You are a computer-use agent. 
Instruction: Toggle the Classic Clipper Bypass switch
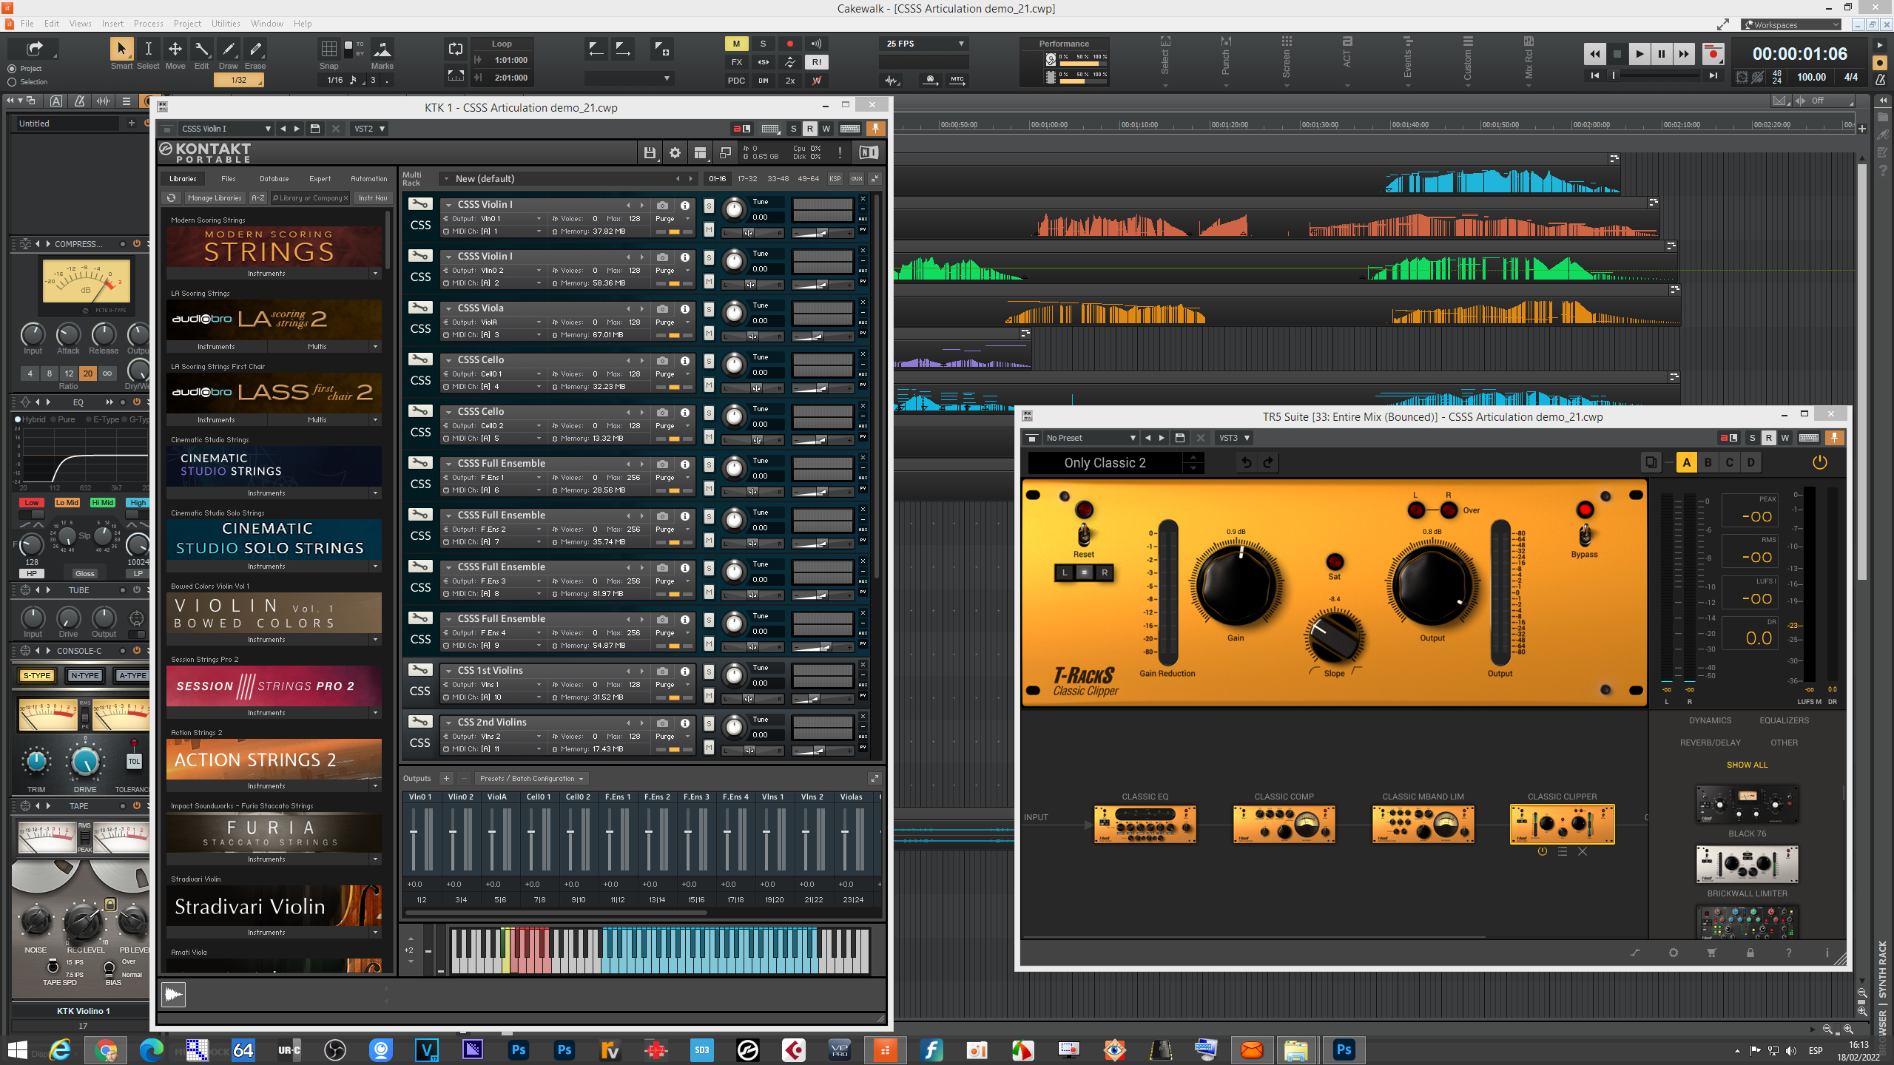[x=1585, y=535]
